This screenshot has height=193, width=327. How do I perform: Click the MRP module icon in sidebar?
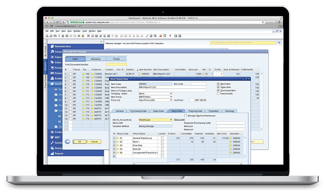pos(52,137)
